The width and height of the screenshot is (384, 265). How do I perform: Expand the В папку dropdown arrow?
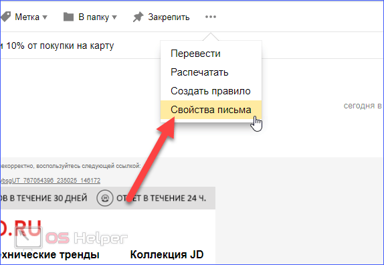114,17
